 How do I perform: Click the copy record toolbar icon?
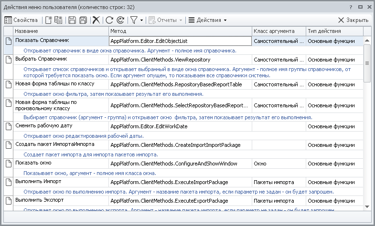(x=59, y=20)
